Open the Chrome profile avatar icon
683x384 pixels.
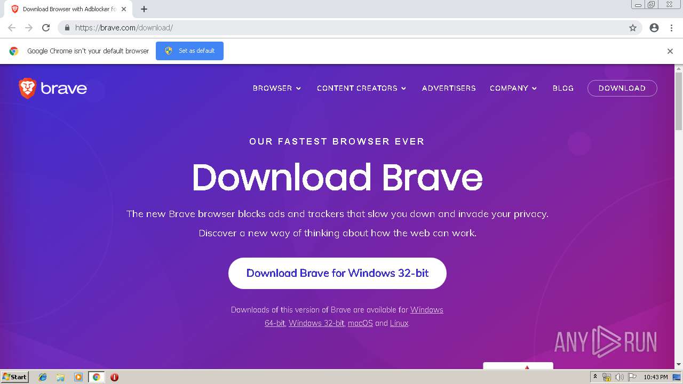pyautogui.click(x=654, y=28)
